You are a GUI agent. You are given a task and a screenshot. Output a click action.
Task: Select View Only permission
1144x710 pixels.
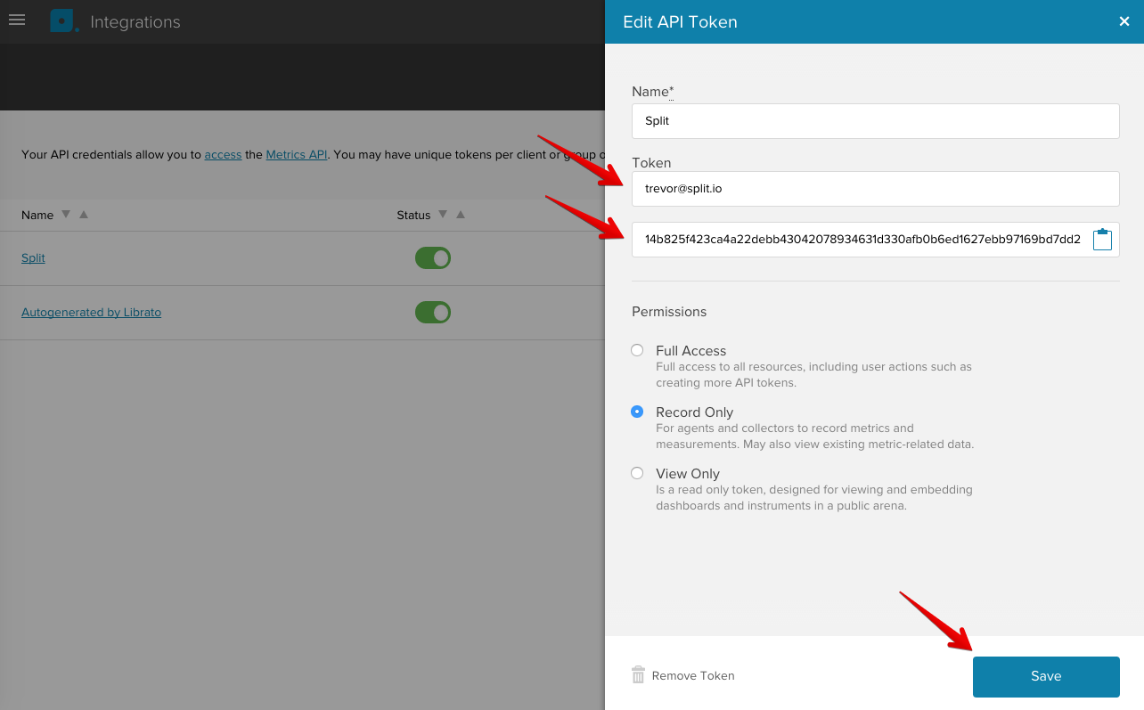637,473
